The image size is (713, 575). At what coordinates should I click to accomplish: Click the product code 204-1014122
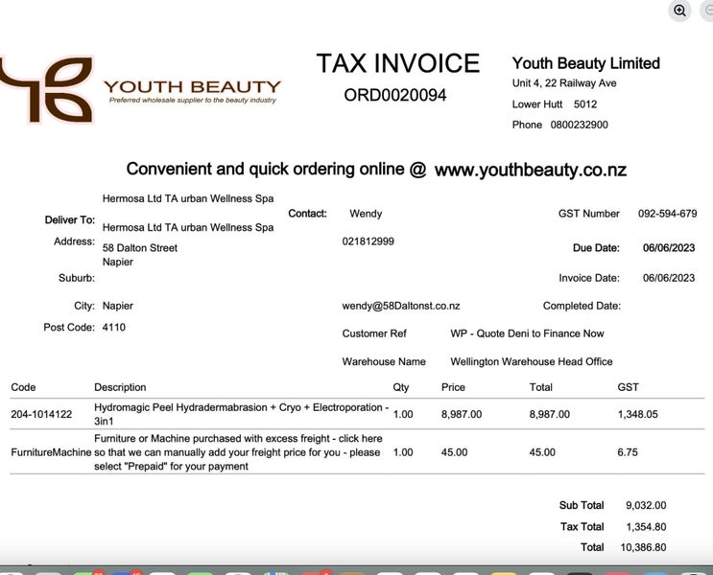pos(41,414)
